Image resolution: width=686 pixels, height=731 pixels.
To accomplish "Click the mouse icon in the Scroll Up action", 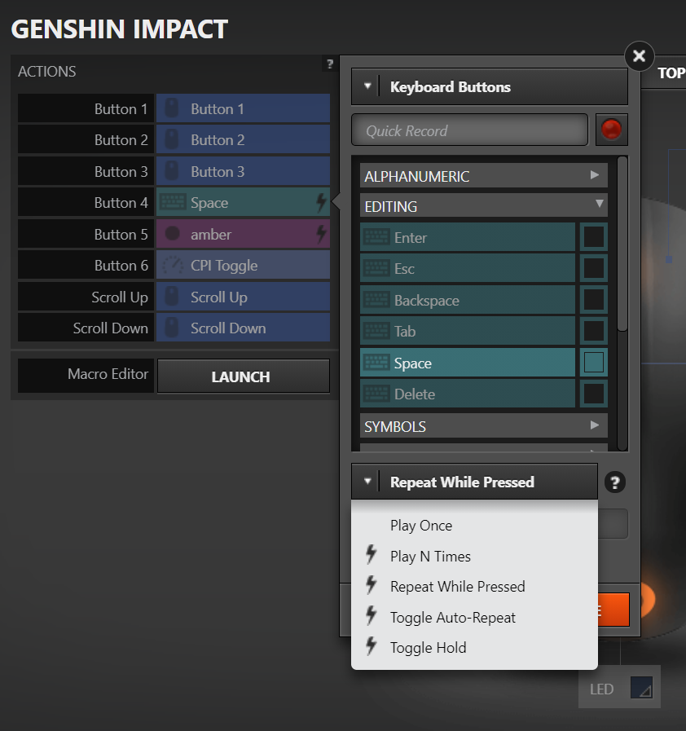I will coord(172,297).
